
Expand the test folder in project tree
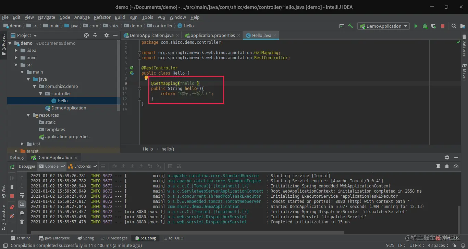pos(22,144)
